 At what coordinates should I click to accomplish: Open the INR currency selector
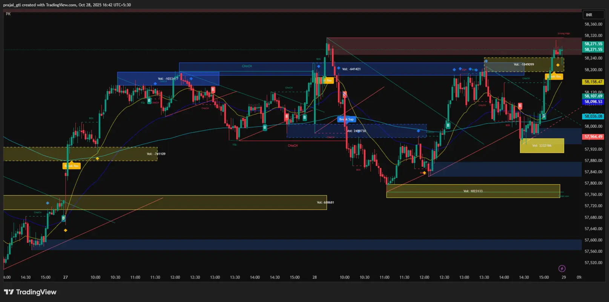tap(594, 15)
